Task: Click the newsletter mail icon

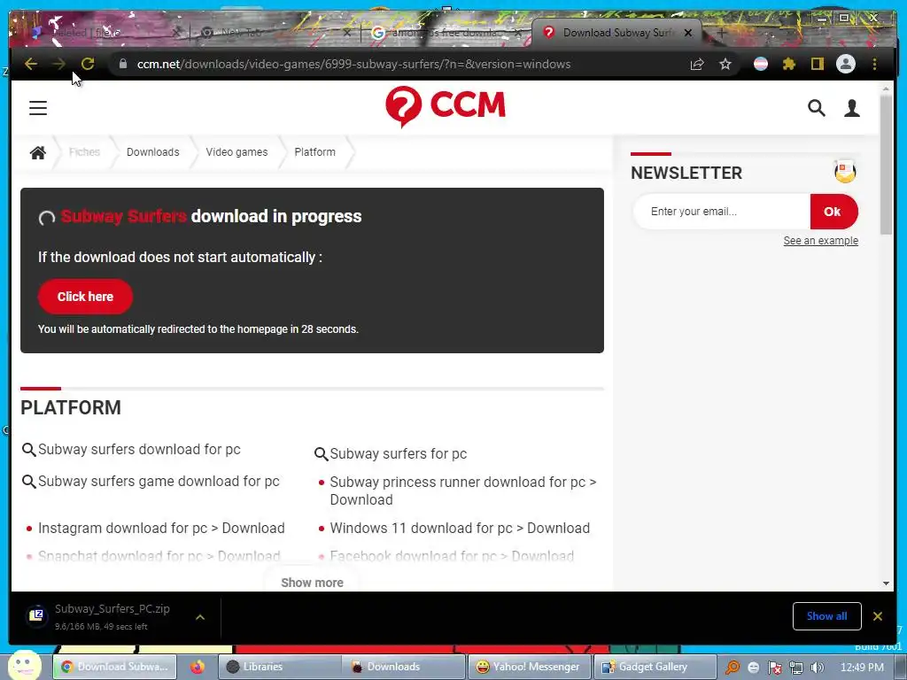Action: (x=844, y=172)
